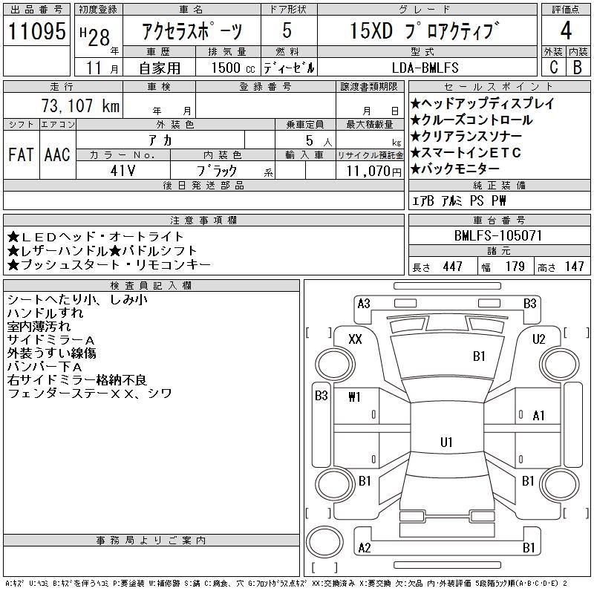The height and width of the screenshot is (594, 594).
Task: Click the width value 179
Action: pyautogui.click(x=515, y=267)
